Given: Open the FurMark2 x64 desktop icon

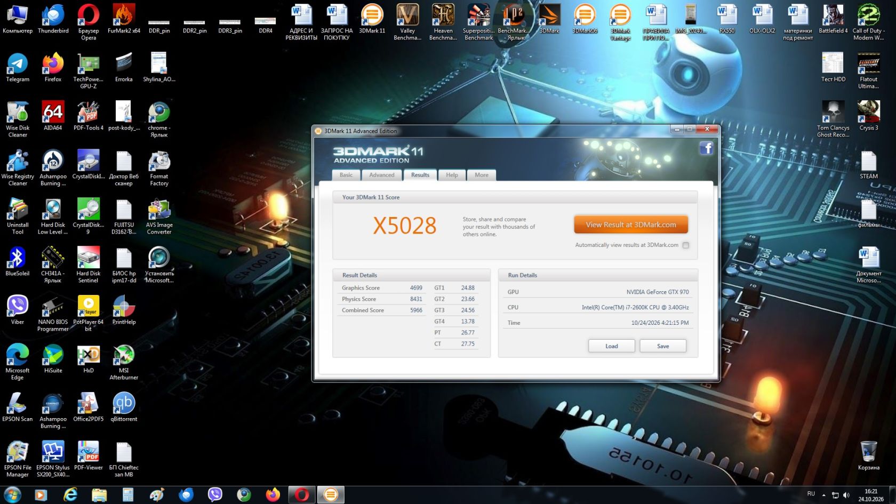Looking at the screenshot, I should click(124, 19).
